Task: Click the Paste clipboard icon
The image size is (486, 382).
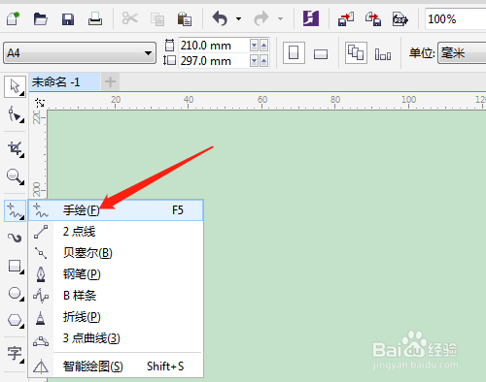Action: tap(185, 18)
